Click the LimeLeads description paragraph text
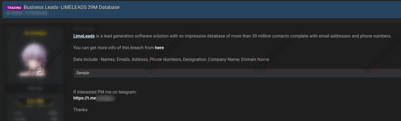 (232, 36)
